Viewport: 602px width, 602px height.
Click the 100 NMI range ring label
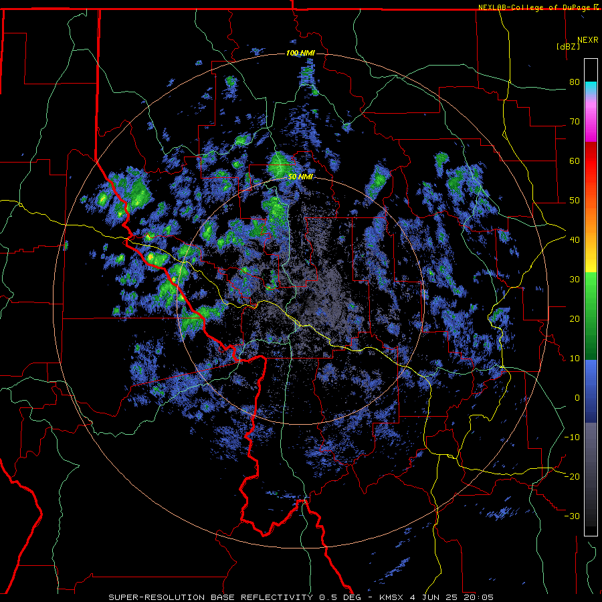coord(300,53)
